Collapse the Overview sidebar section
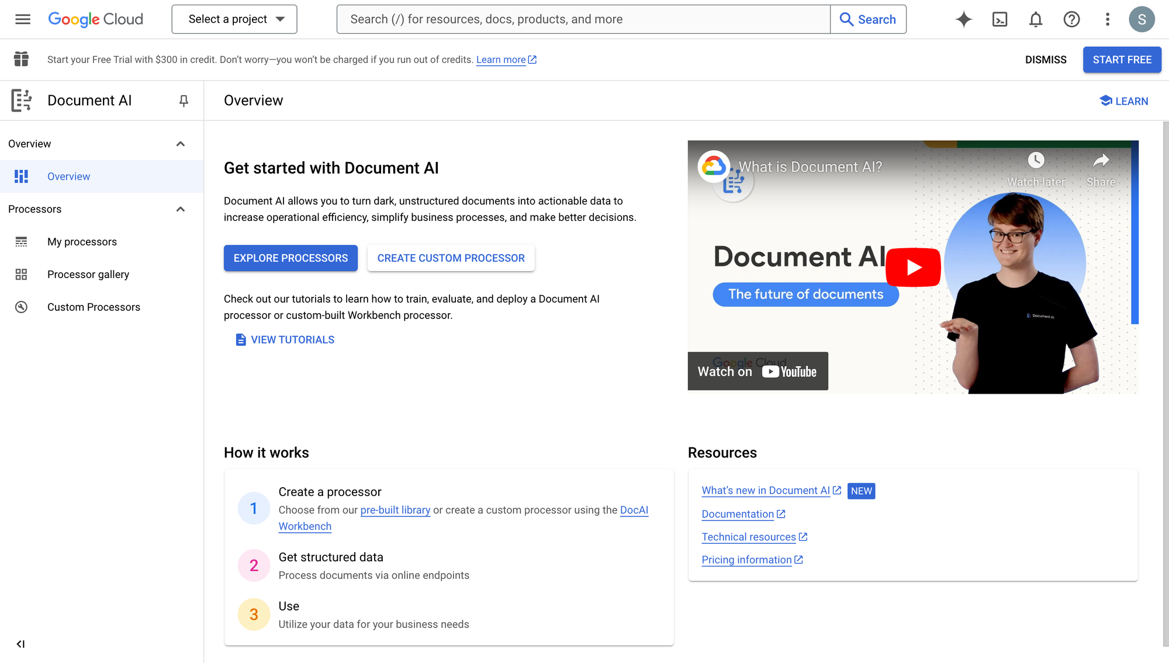The height and width of the screenshot is (663, 1169). point(181,144)
